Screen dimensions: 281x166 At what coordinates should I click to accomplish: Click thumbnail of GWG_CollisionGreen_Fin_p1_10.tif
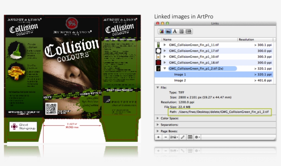(x=158, y=57)
